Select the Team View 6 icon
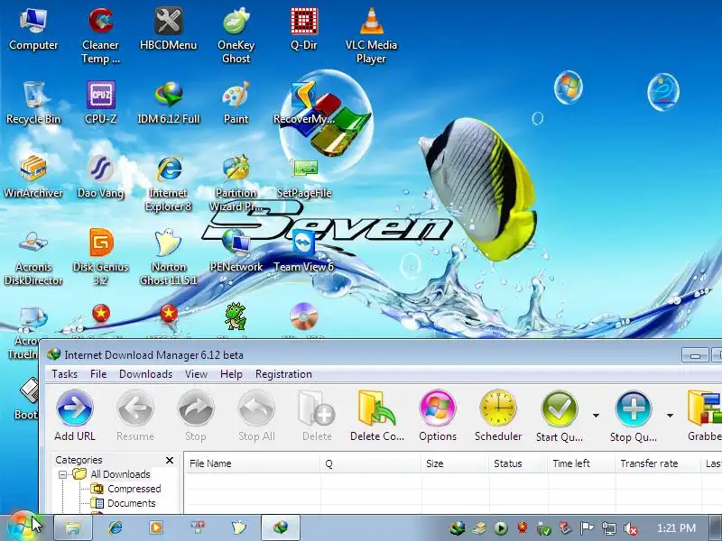This screenshot has height=541, width=722. point(304,251)
